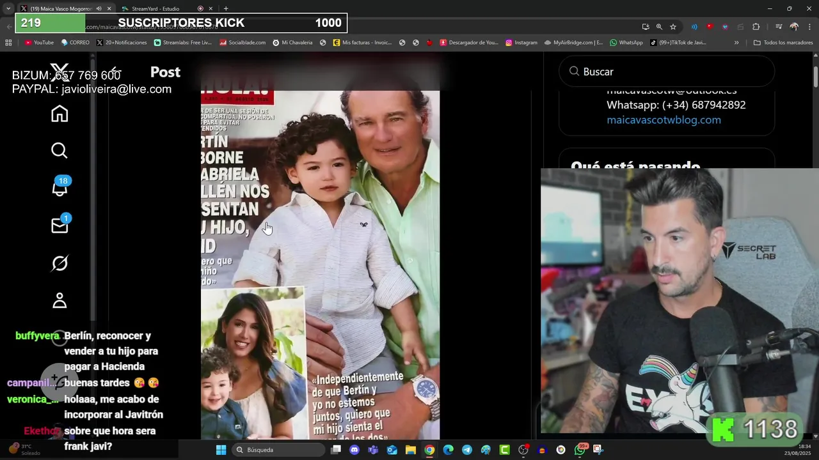
Task: Open Google Chrome from the taskbar
Action: (x=429, y=450)
